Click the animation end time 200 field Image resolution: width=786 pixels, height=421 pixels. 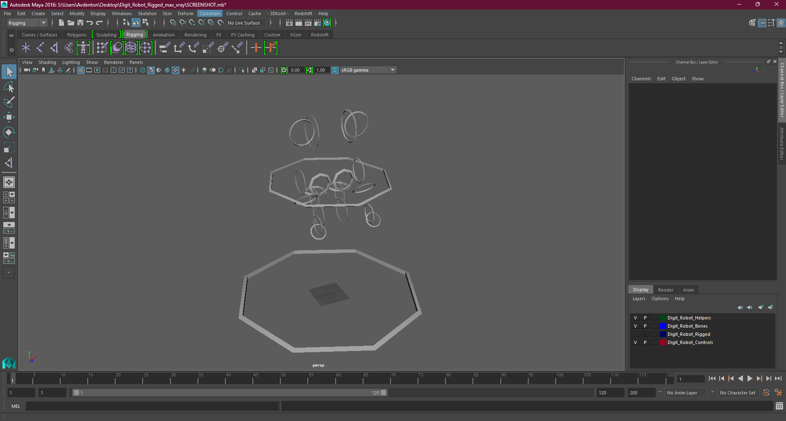point(641,393)
